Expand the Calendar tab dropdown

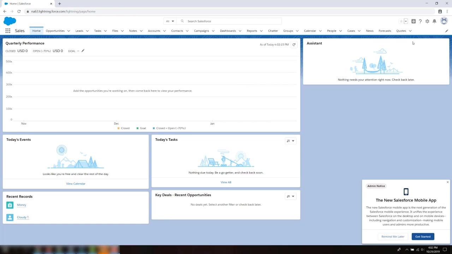click(320, 31)
